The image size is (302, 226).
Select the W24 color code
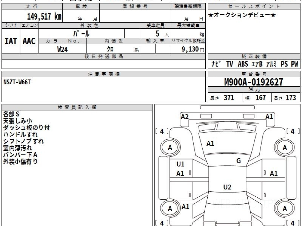(63, 49)
